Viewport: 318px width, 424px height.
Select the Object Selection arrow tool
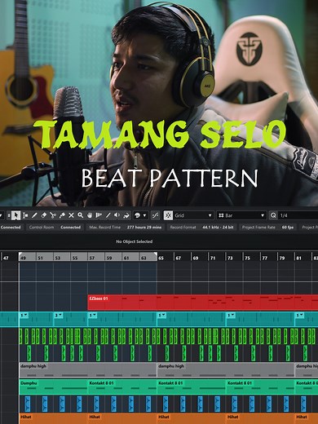(x=16, y=215)
